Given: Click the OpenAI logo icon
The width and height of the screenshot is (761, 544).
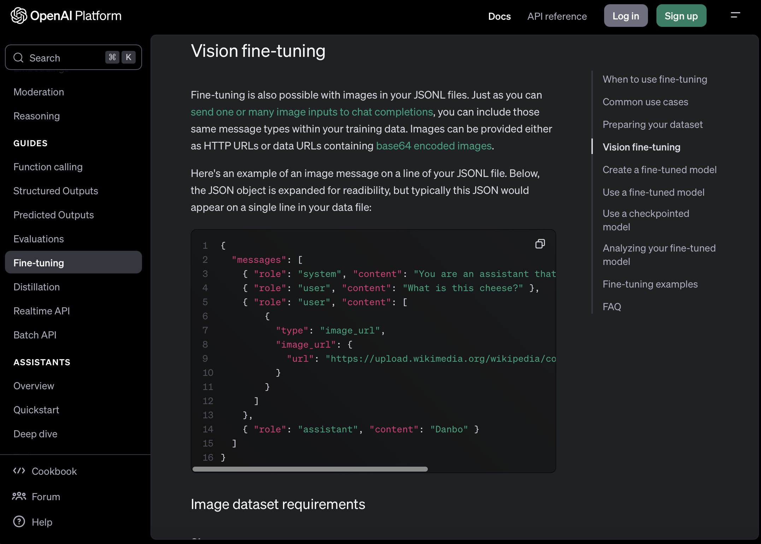Looking at the screenshot, I should 19,16.
